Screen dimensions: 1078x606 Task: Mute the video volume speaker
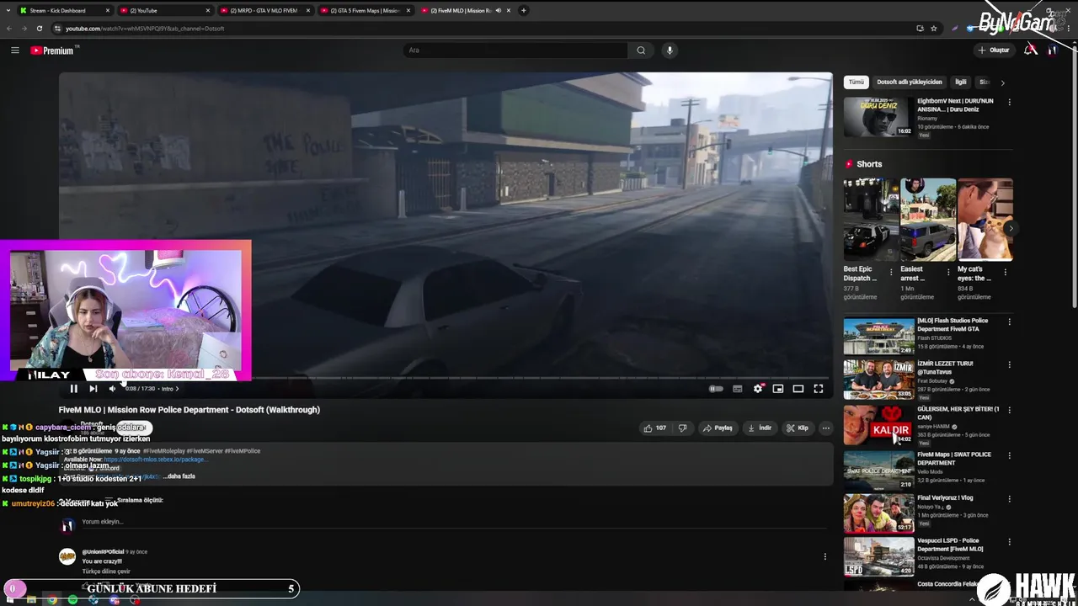(113, 389)
